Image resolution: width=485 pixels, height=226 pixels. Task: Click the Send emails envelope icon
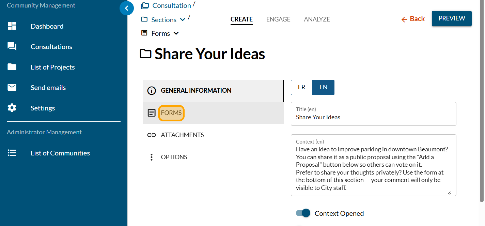[x=12, y=88]
